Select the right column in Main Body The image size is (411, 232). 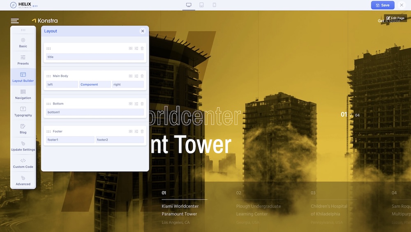click(128, 84)
